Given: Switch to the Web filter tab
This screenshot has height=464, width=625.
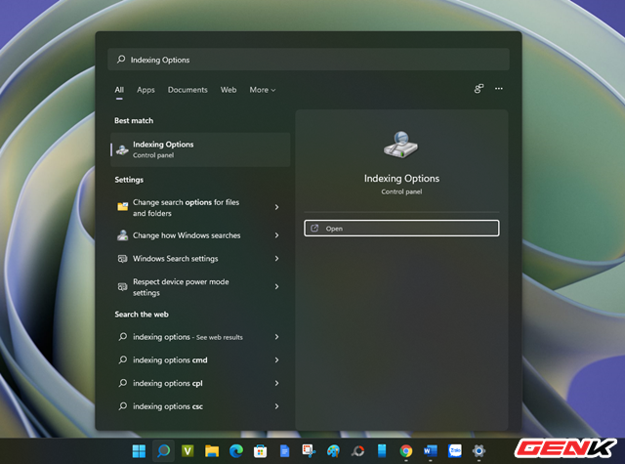Looking at the screenshot, I should pyautogui.click(x=229, y=90).
